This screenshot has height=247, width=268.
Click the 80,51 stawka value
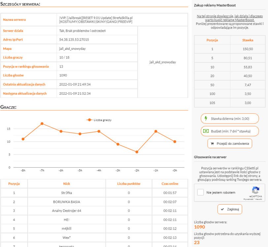click(x=248, y=58)
